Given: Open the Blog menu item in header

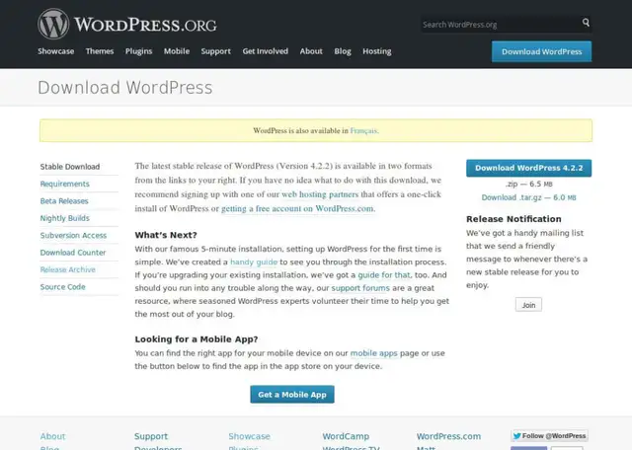Looking at the screenshot, I should (343, 51).
